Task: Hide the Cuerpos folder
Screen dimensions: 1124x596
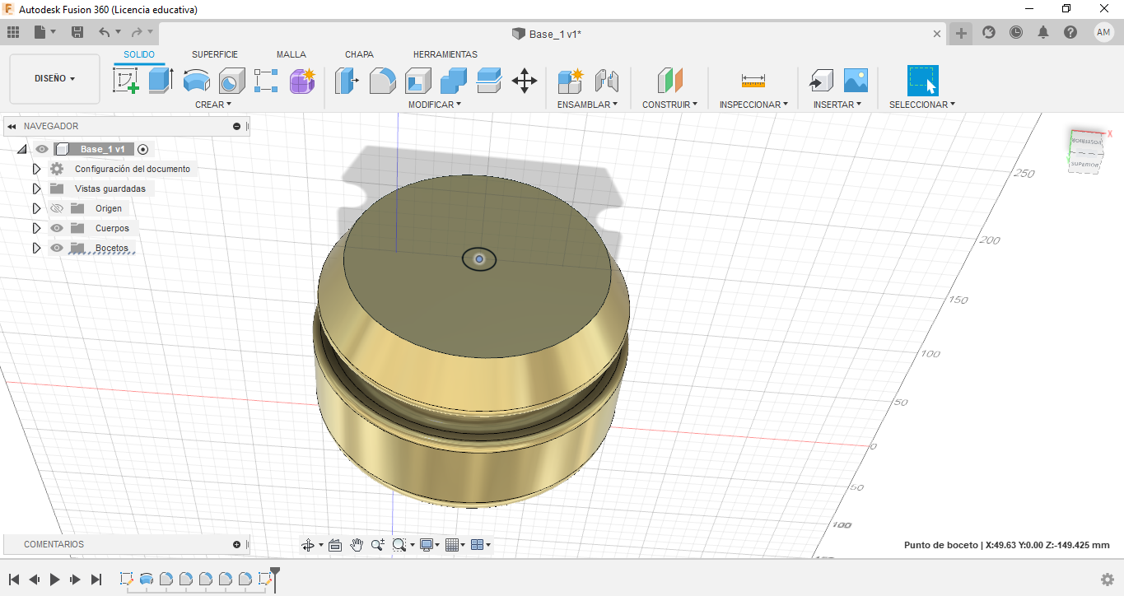Action: pyautogui.click(x=57, y=228)
